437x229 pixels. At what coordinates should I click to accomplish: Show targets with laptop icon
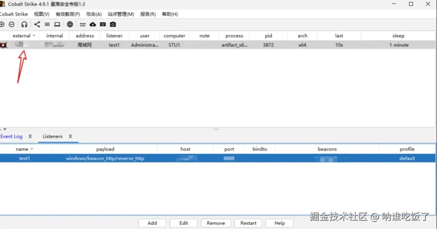[x=57, y=24]
